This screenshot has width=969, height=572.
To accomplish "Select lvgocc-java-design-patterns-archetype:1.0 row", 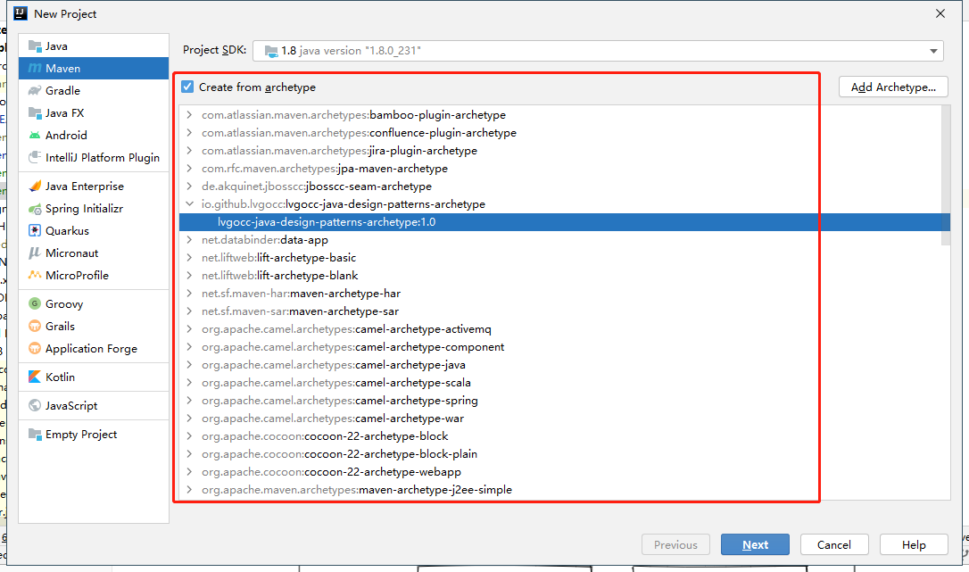I will click(564, 222).
